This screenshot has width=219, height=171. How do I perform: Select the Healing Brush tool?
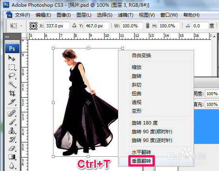pos(12,113)
